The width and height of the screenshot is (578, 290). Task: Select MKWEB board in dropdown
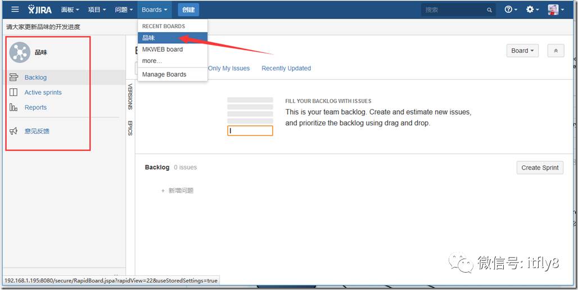[x=173, y=49]
